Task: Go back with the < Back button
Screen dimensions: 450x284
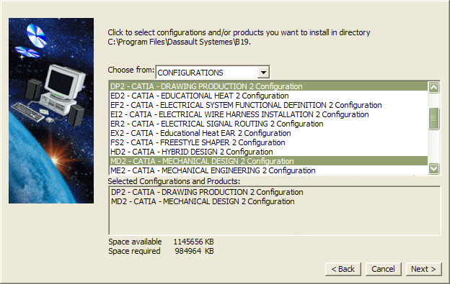Action: coord(343,269)
